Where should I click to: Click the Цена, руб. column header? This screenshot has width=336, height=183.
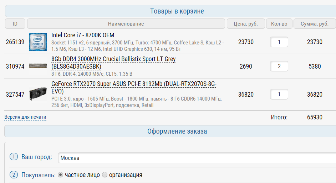point(246,24)
